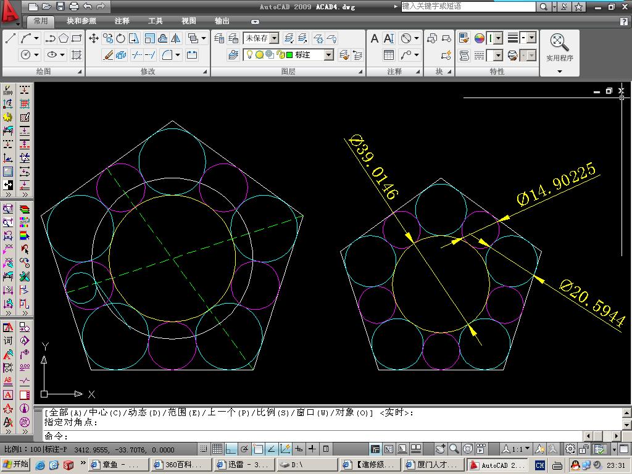Expand the 实用程序 panel dropdown arrow
Image resolution: width=632 pixels, height=474 pixels.
(559, 72)
